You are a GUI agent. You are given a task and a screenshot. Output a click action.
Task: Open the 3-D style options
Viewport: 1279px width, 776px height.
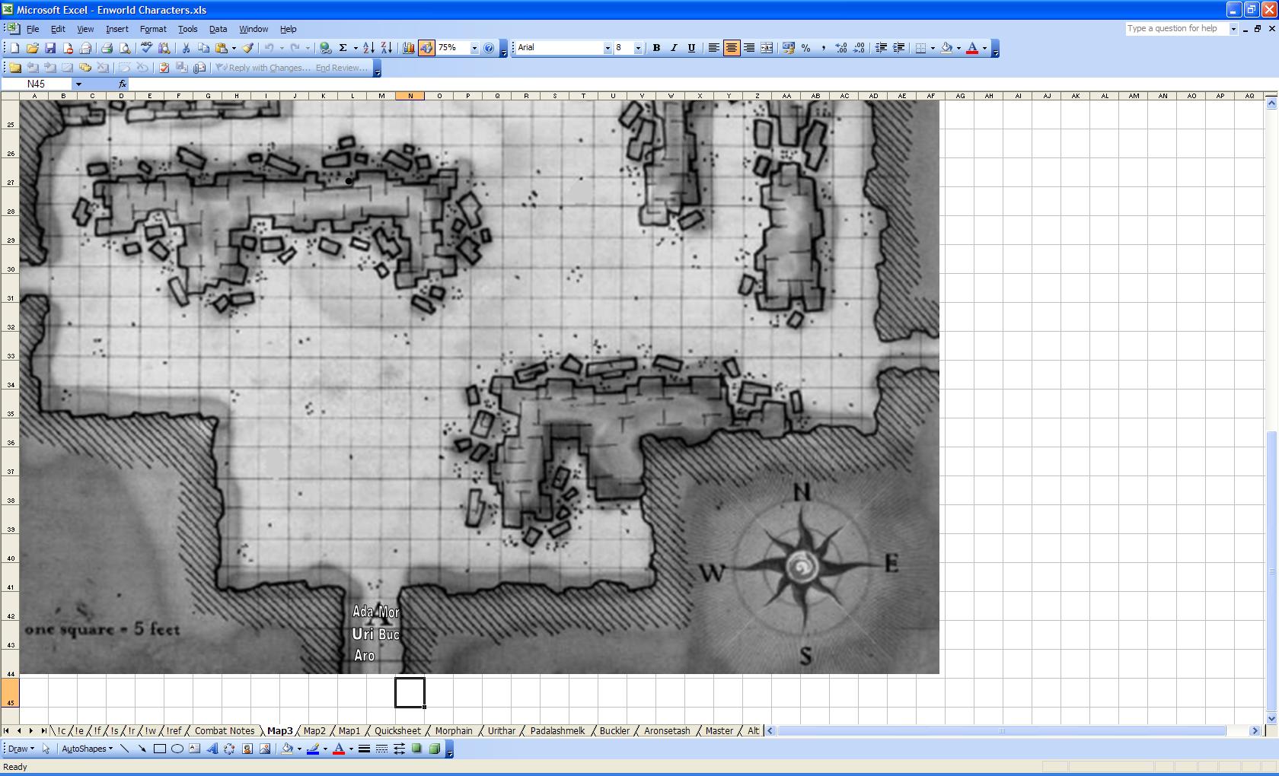(x=435, y=749)
